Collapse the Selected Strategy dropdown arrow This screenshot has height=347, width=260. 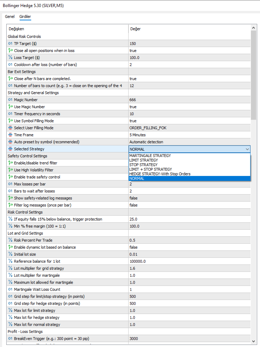point(247,149)
